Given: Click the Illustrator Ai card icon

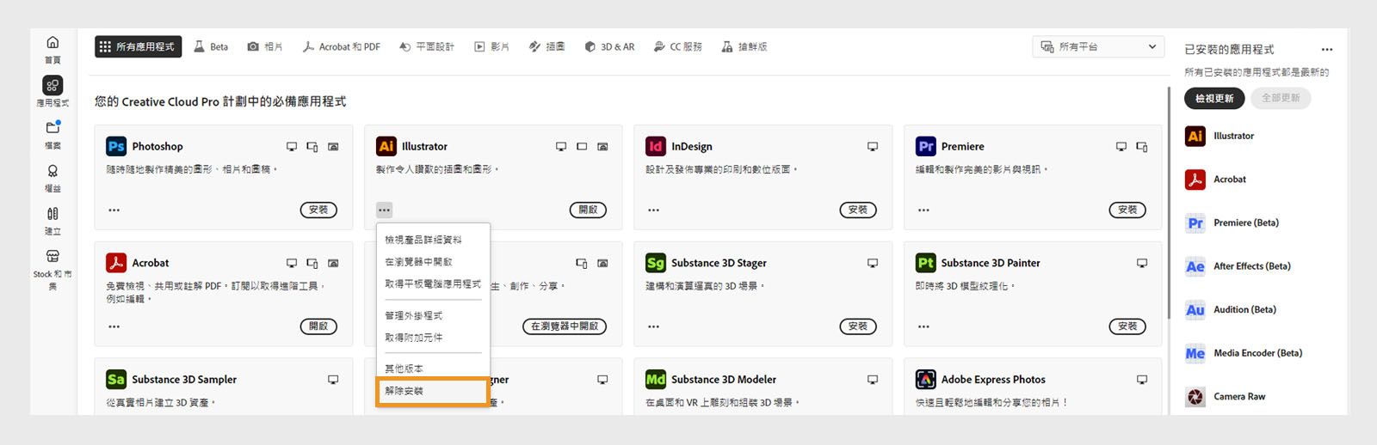Looking at the screenshot, I should [386, 146].
